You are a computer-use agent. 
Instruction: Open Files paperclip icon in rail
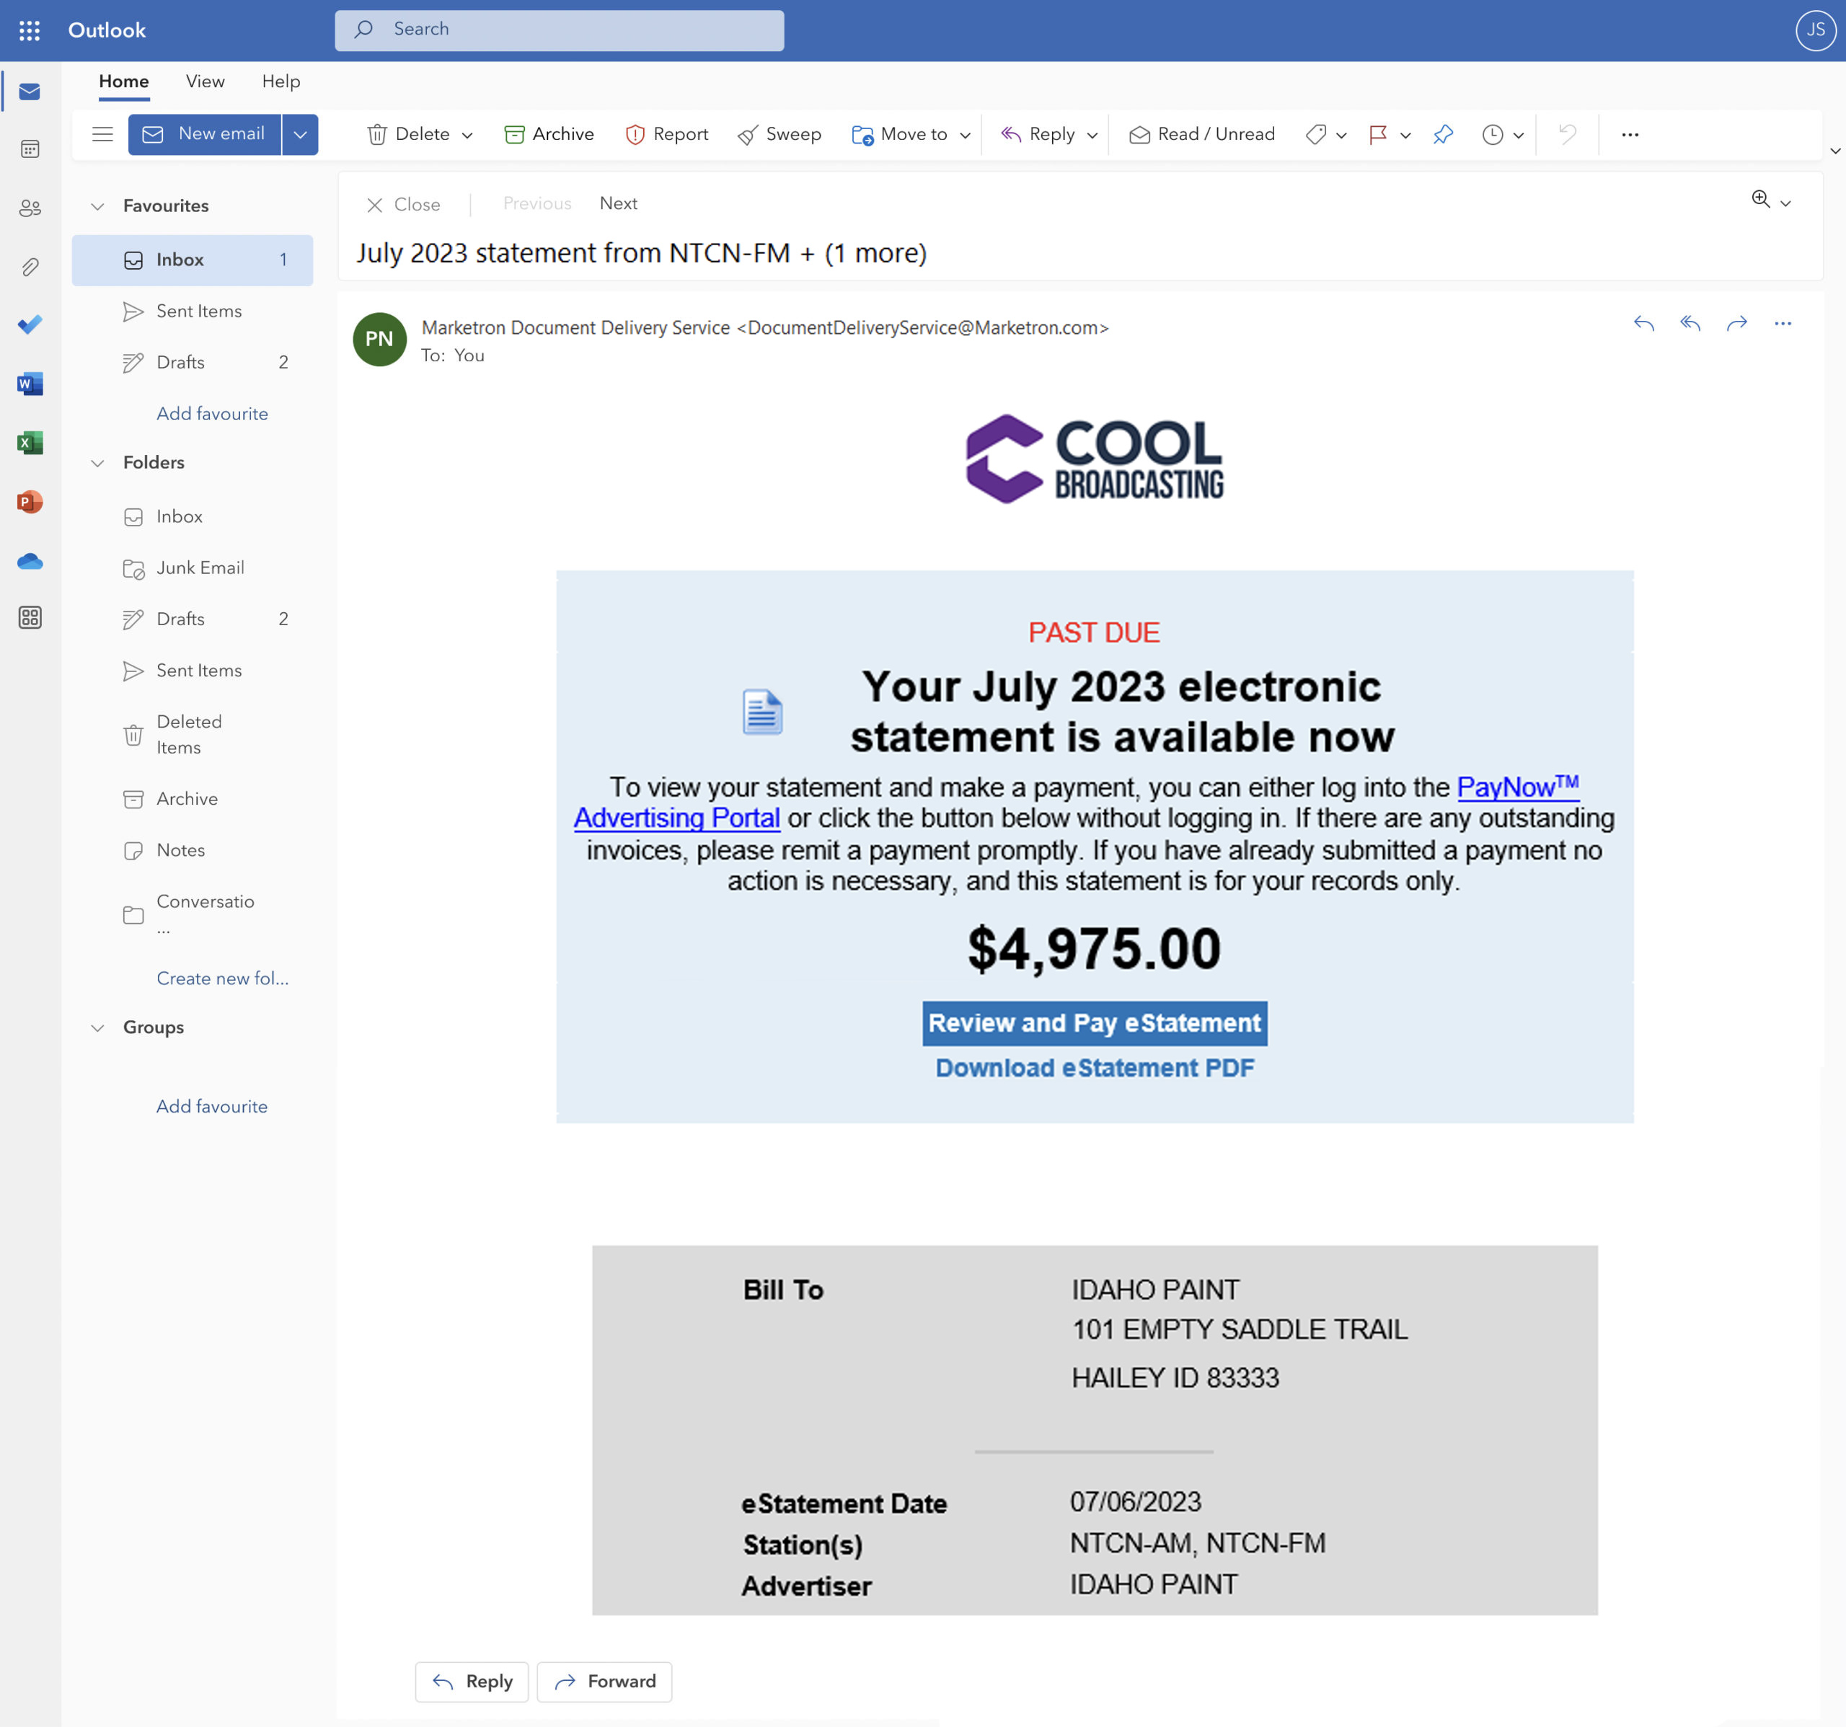pos(30,268)
